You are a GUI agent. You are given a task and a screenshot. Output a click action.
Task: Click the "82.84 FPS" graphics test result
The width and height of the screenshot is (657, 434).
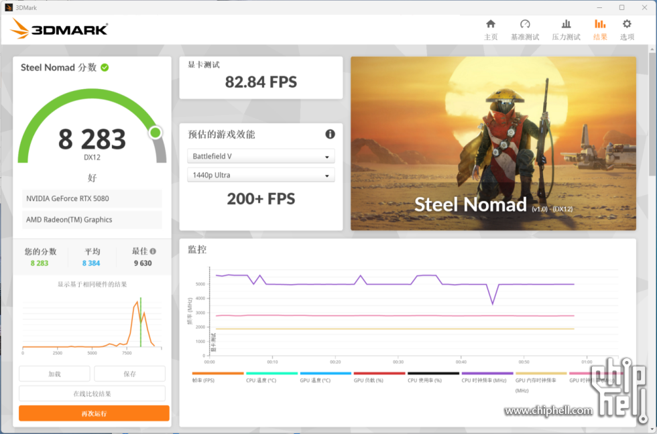pyautogui.click(x=261, y=82)
